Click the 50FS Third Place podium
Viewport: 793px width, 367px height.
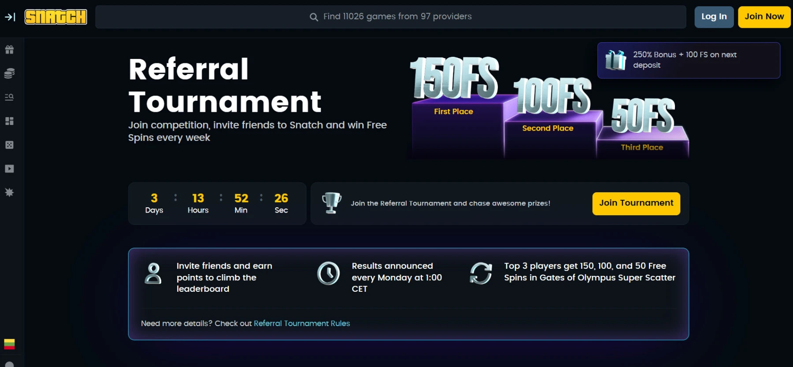point(643,128)
